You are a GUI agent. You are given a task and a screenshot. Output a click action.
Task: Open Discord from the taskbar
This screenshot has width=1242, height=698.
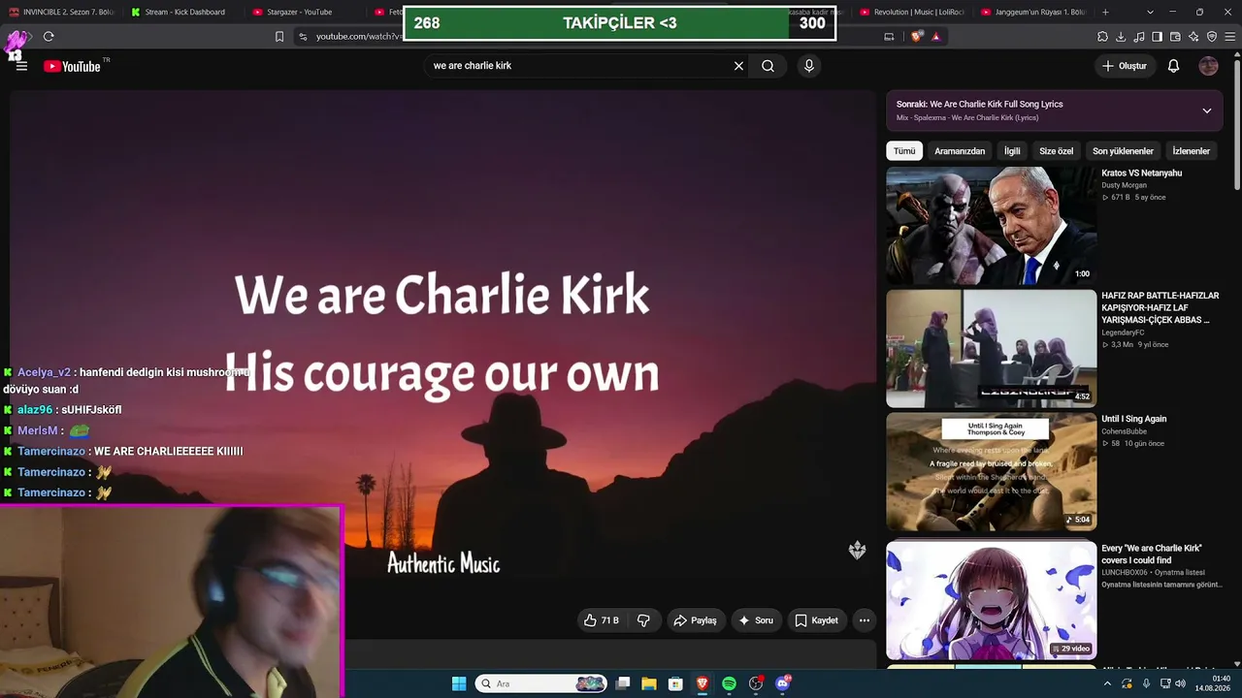pos(782,683)
